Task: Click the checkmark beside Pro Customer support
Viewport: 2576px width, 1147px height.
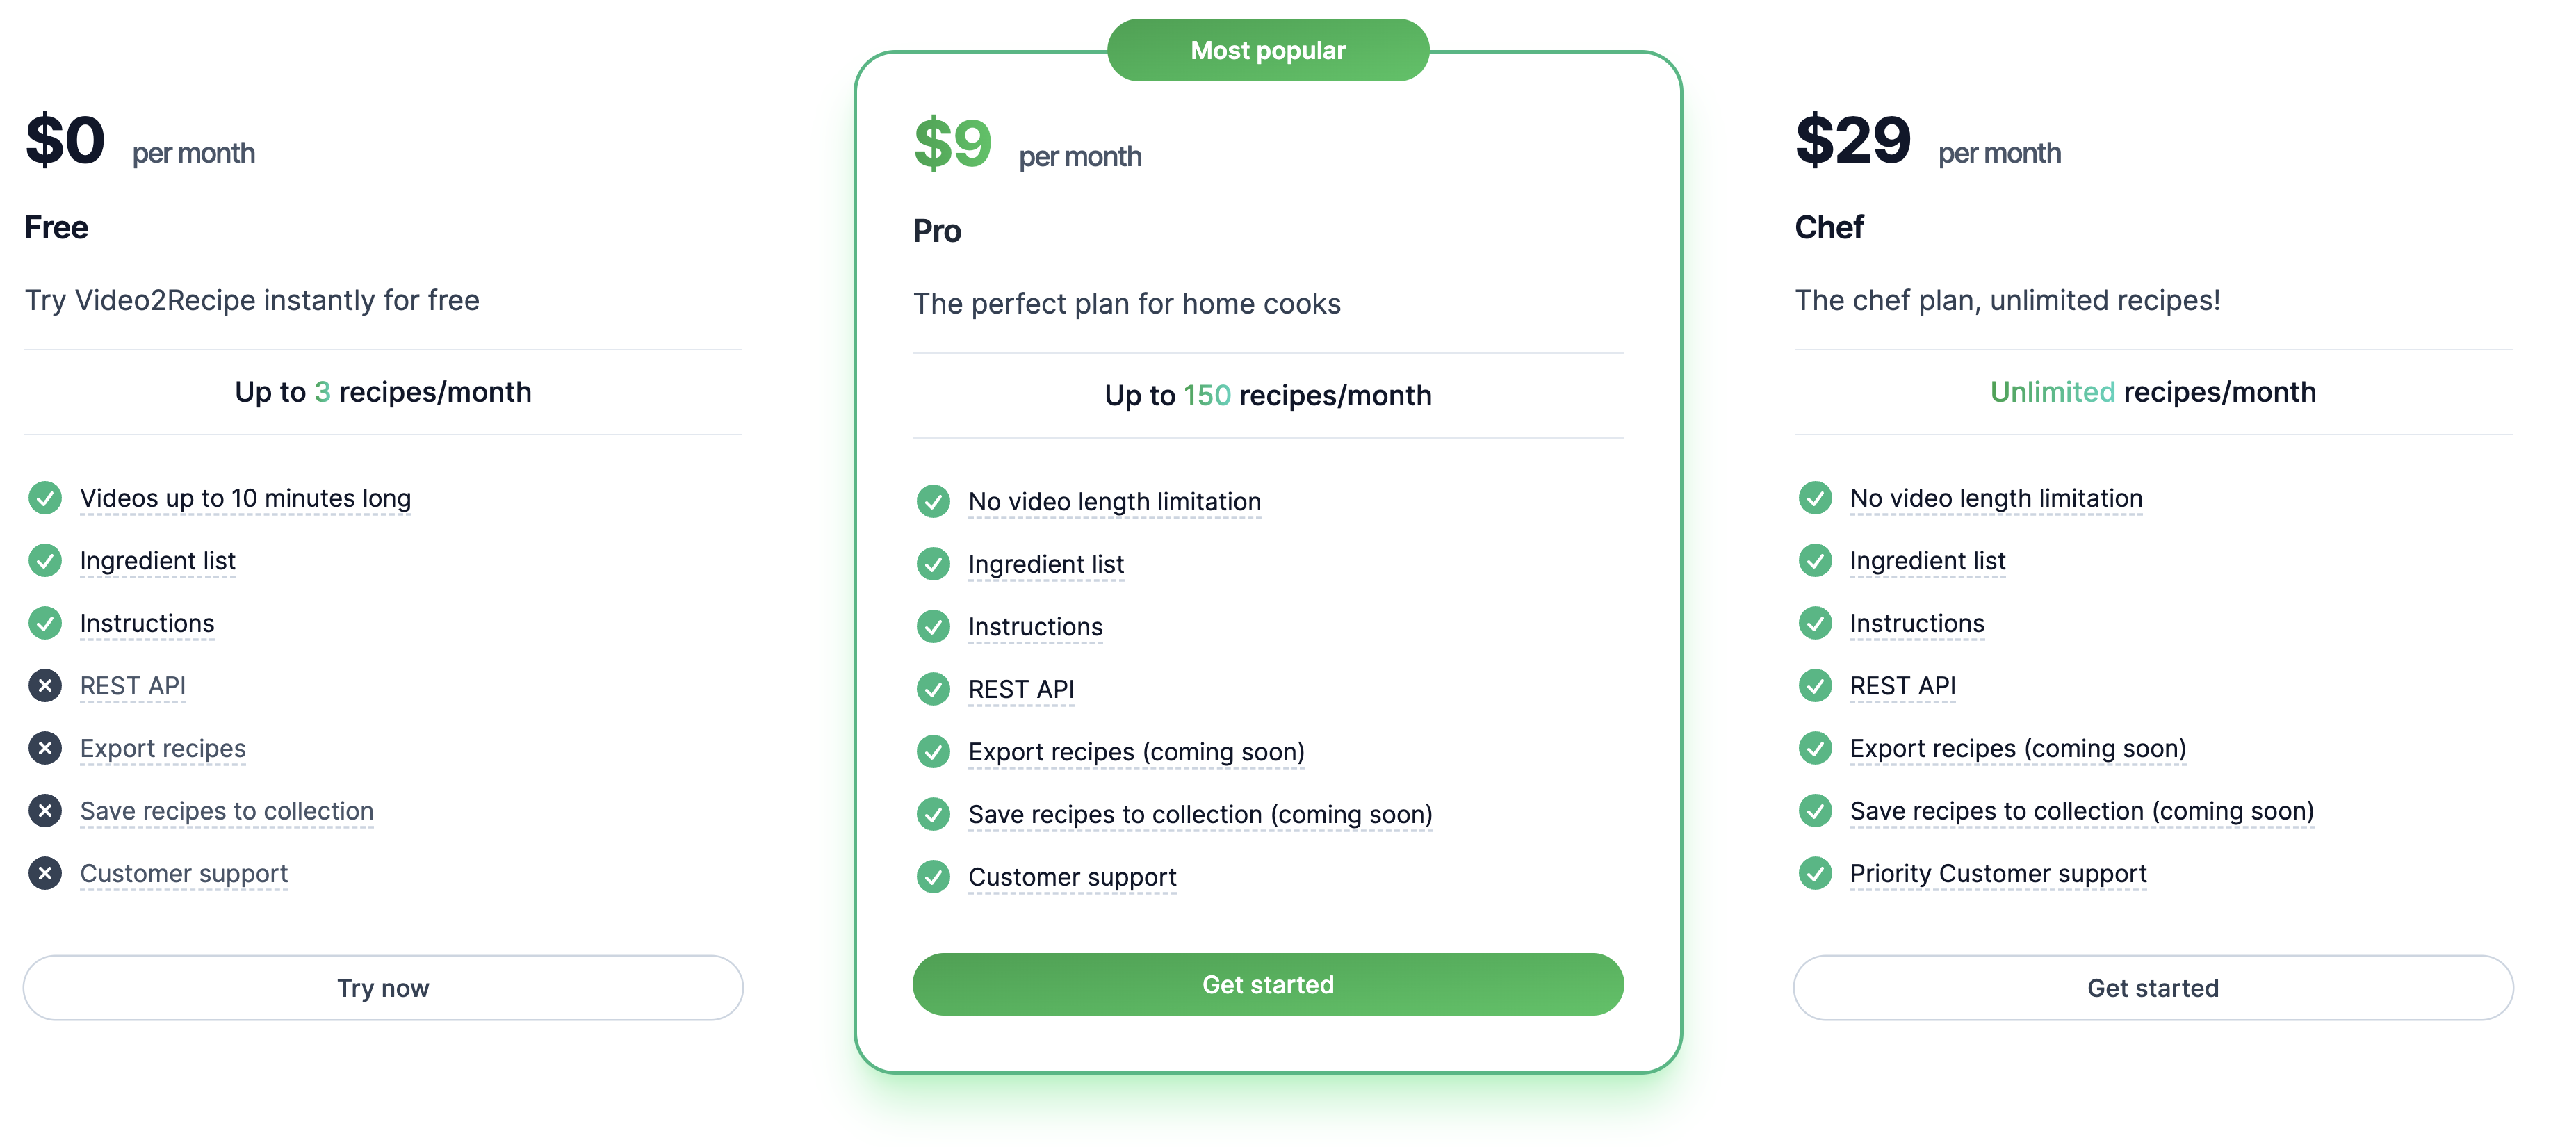Action: (x=933, y=877)
